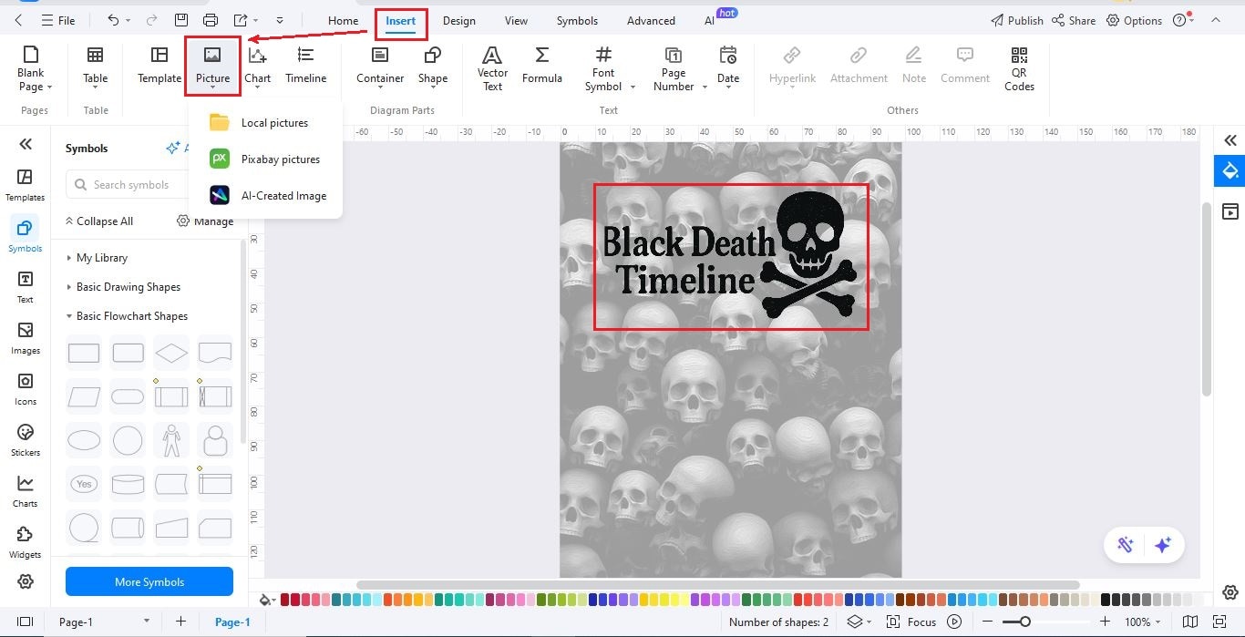
Task: Open Images sidebar panel
Action: click(x=25, y=338)
